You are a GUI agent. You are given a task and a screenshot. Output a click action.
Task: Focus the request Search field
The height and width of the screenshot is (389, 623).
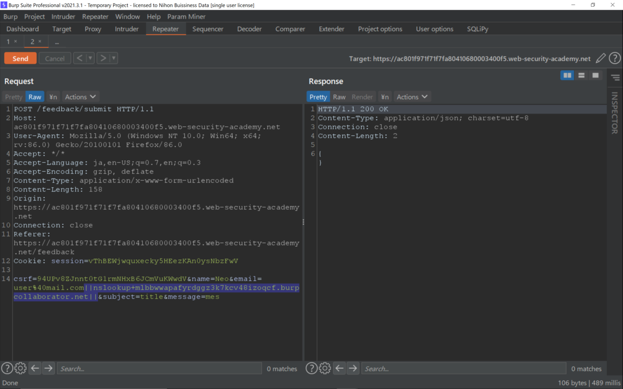(159, 369)
